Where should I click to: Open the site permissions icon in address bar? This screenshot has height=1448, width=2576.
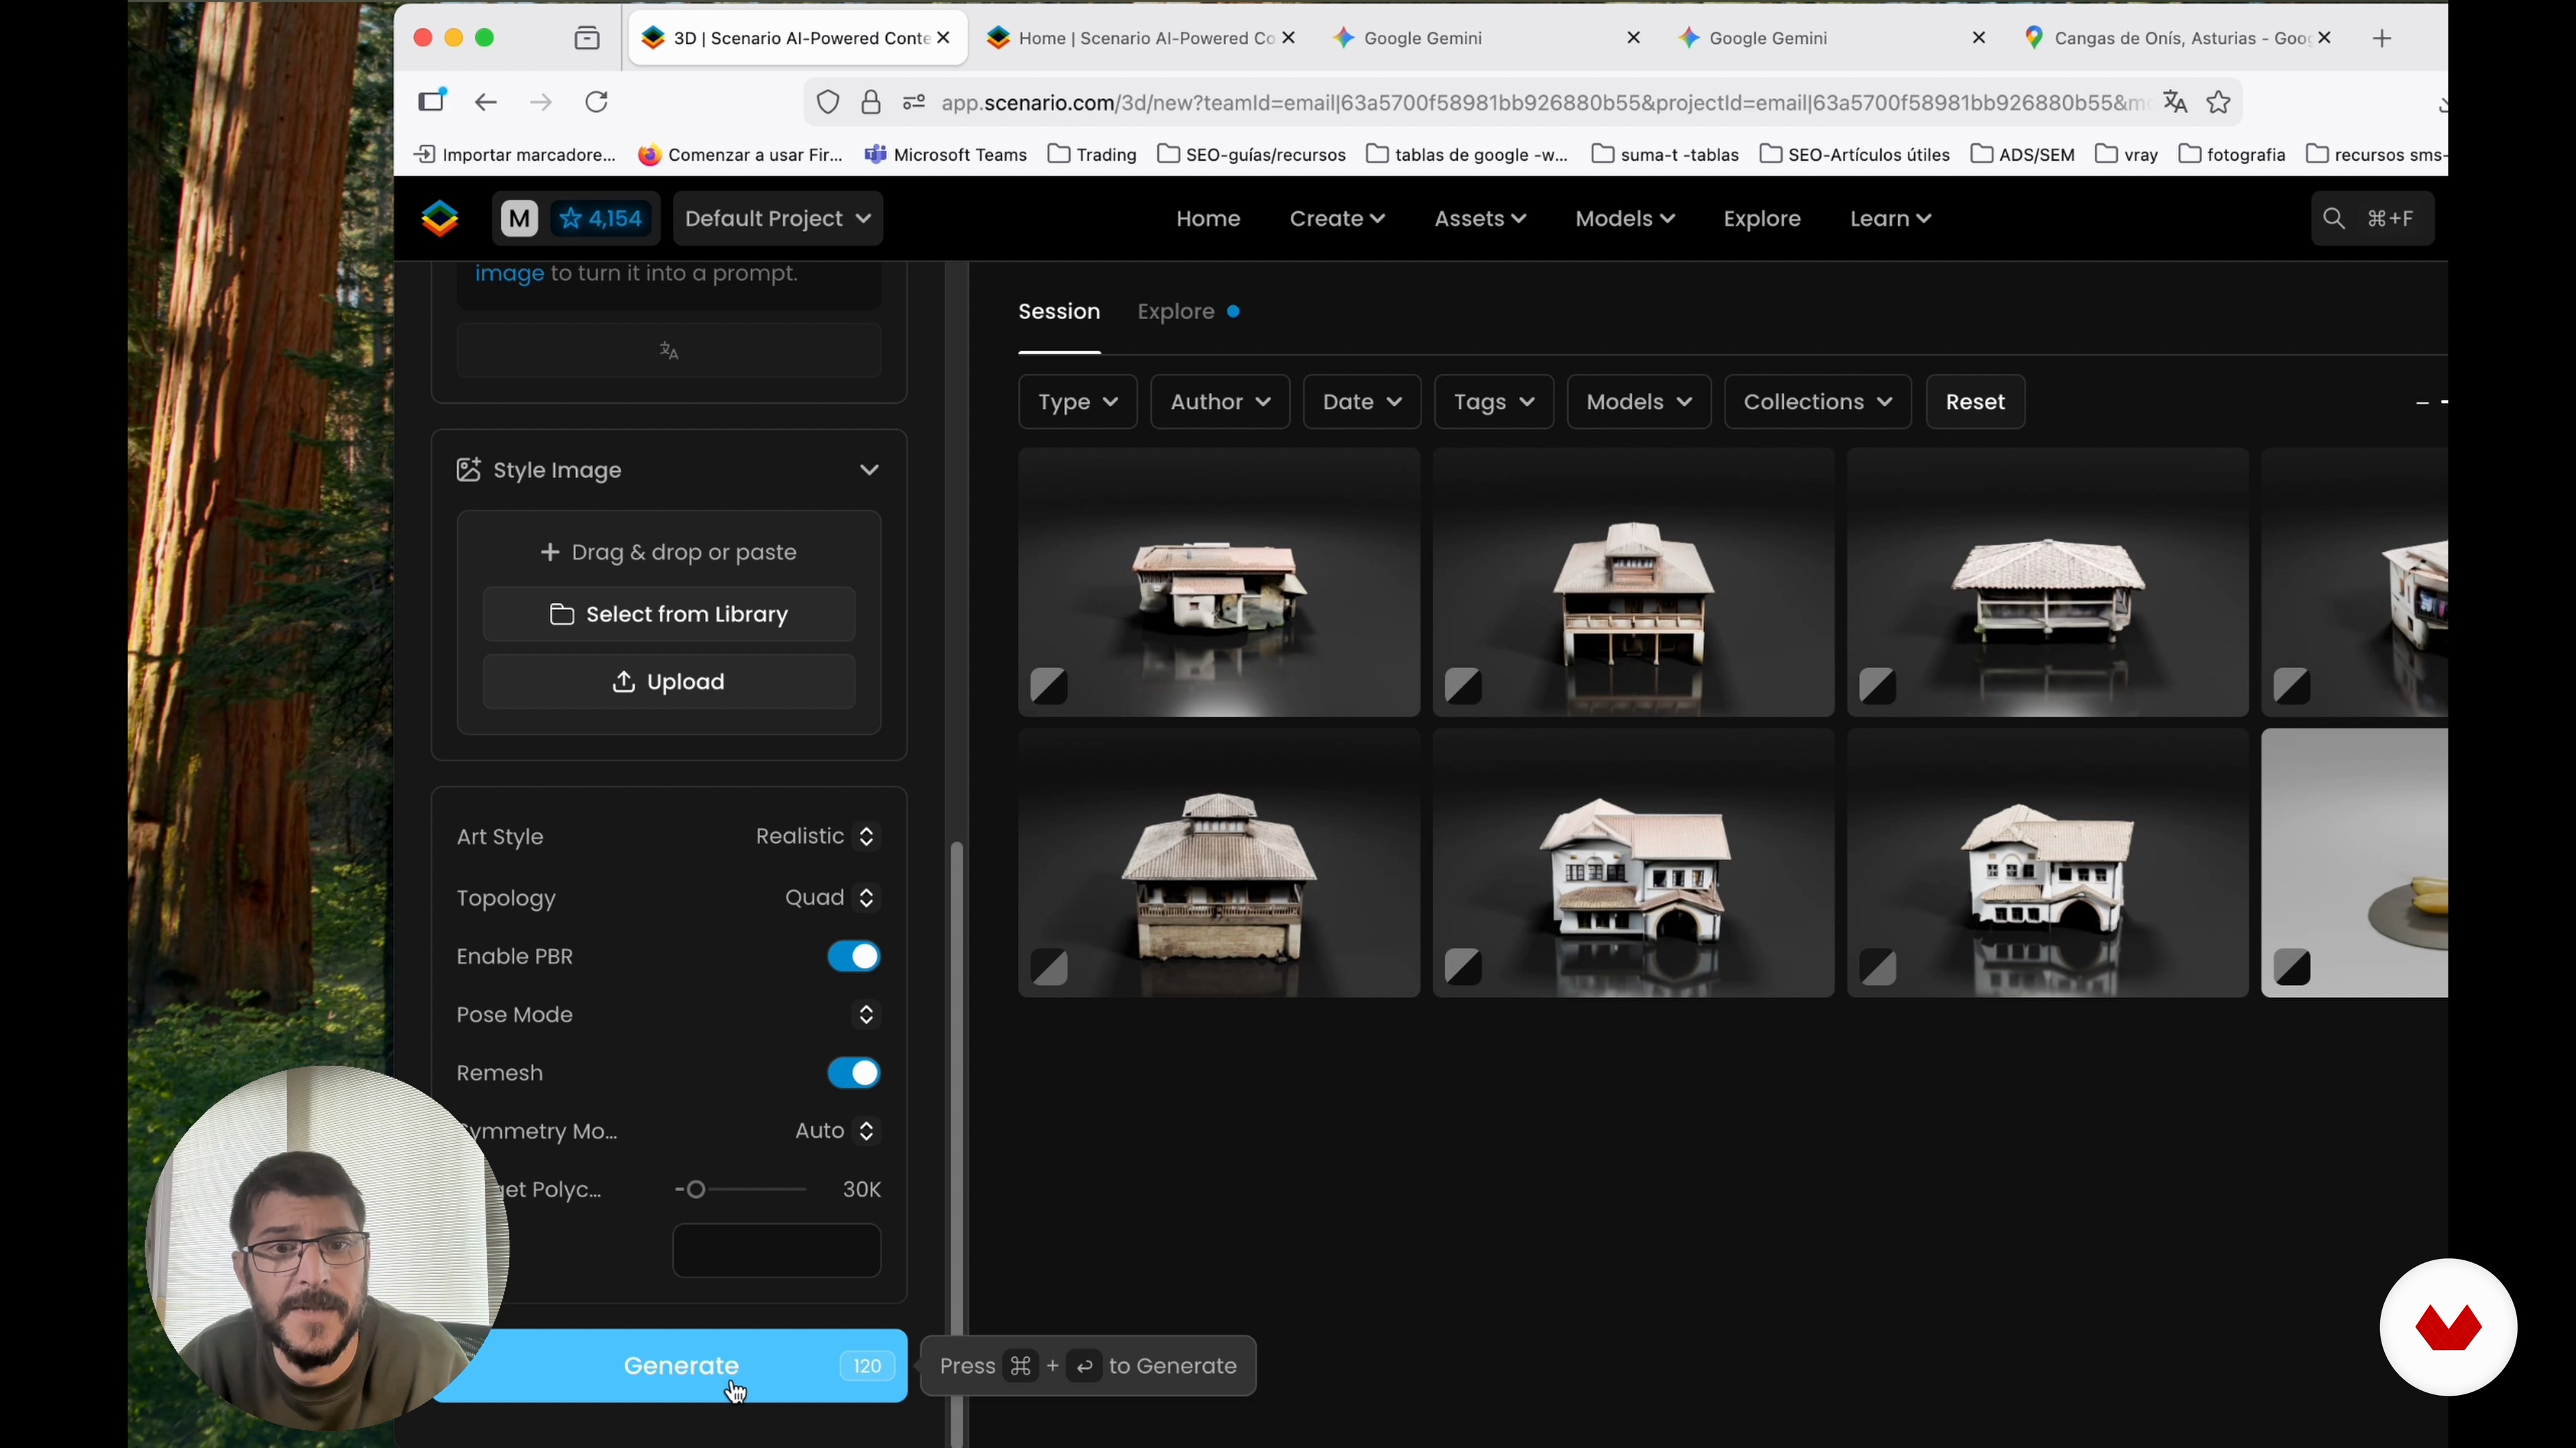[914, 102]
